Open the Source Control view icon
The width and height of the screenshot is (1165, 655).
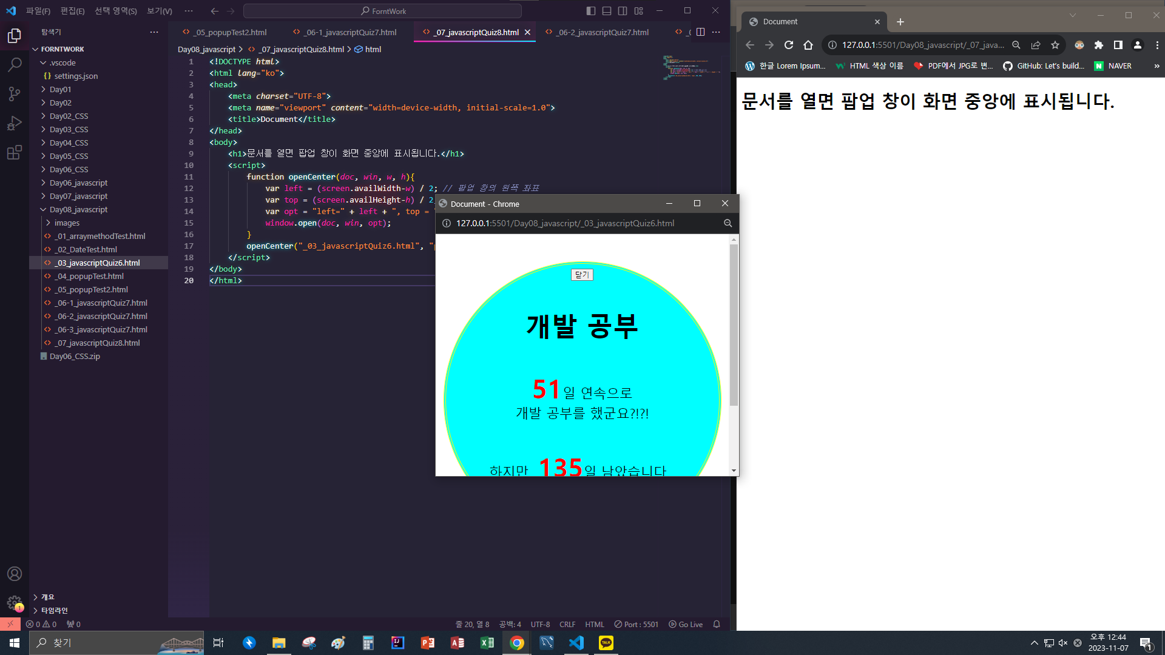pos(15,93)
